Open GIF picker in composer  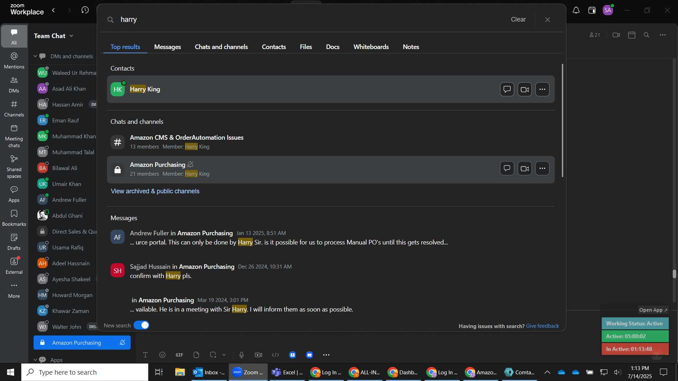click(179, 355)
